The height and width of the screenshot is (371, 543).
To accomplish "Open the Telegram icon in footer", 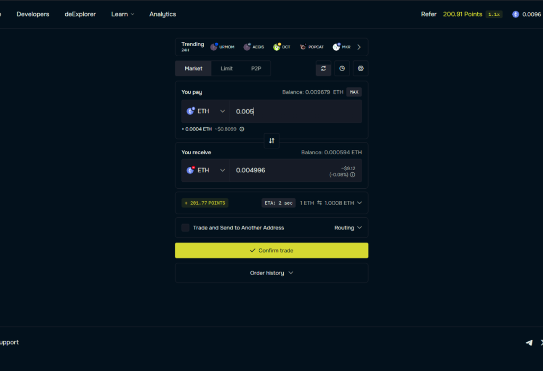I will coord(529,342).
